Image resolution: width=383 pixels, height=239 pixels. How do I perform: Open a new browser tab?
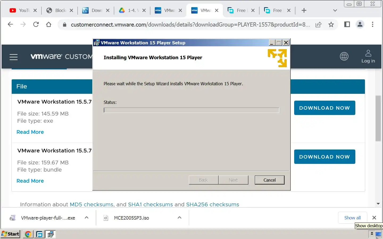click(304, 10)
